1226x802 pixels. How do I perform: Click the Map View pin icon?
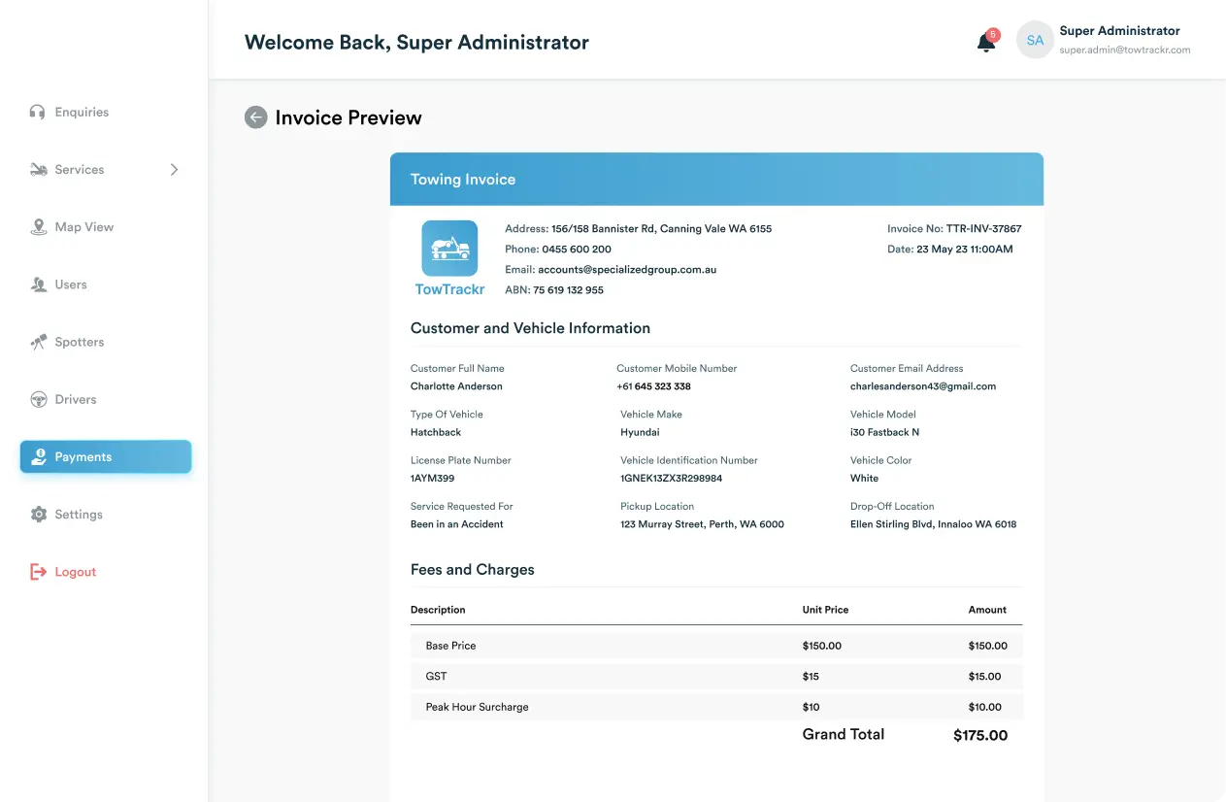[38, 227]
